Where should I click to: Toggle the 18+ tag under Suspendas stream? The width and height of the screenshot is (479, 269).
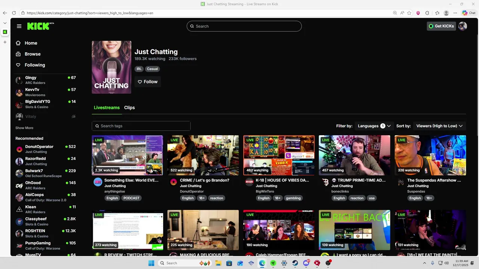[x=429, y=198]
